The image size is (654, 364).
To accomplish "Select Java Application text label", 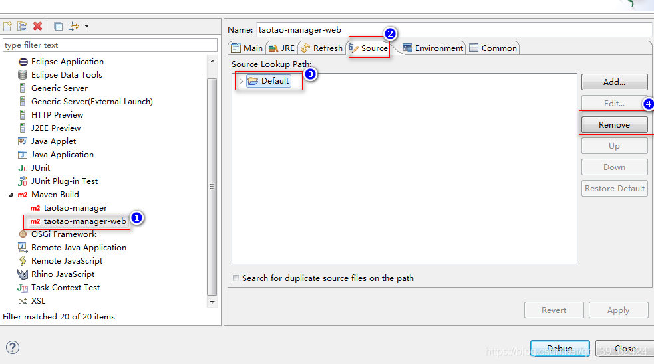I will point(63,155).
